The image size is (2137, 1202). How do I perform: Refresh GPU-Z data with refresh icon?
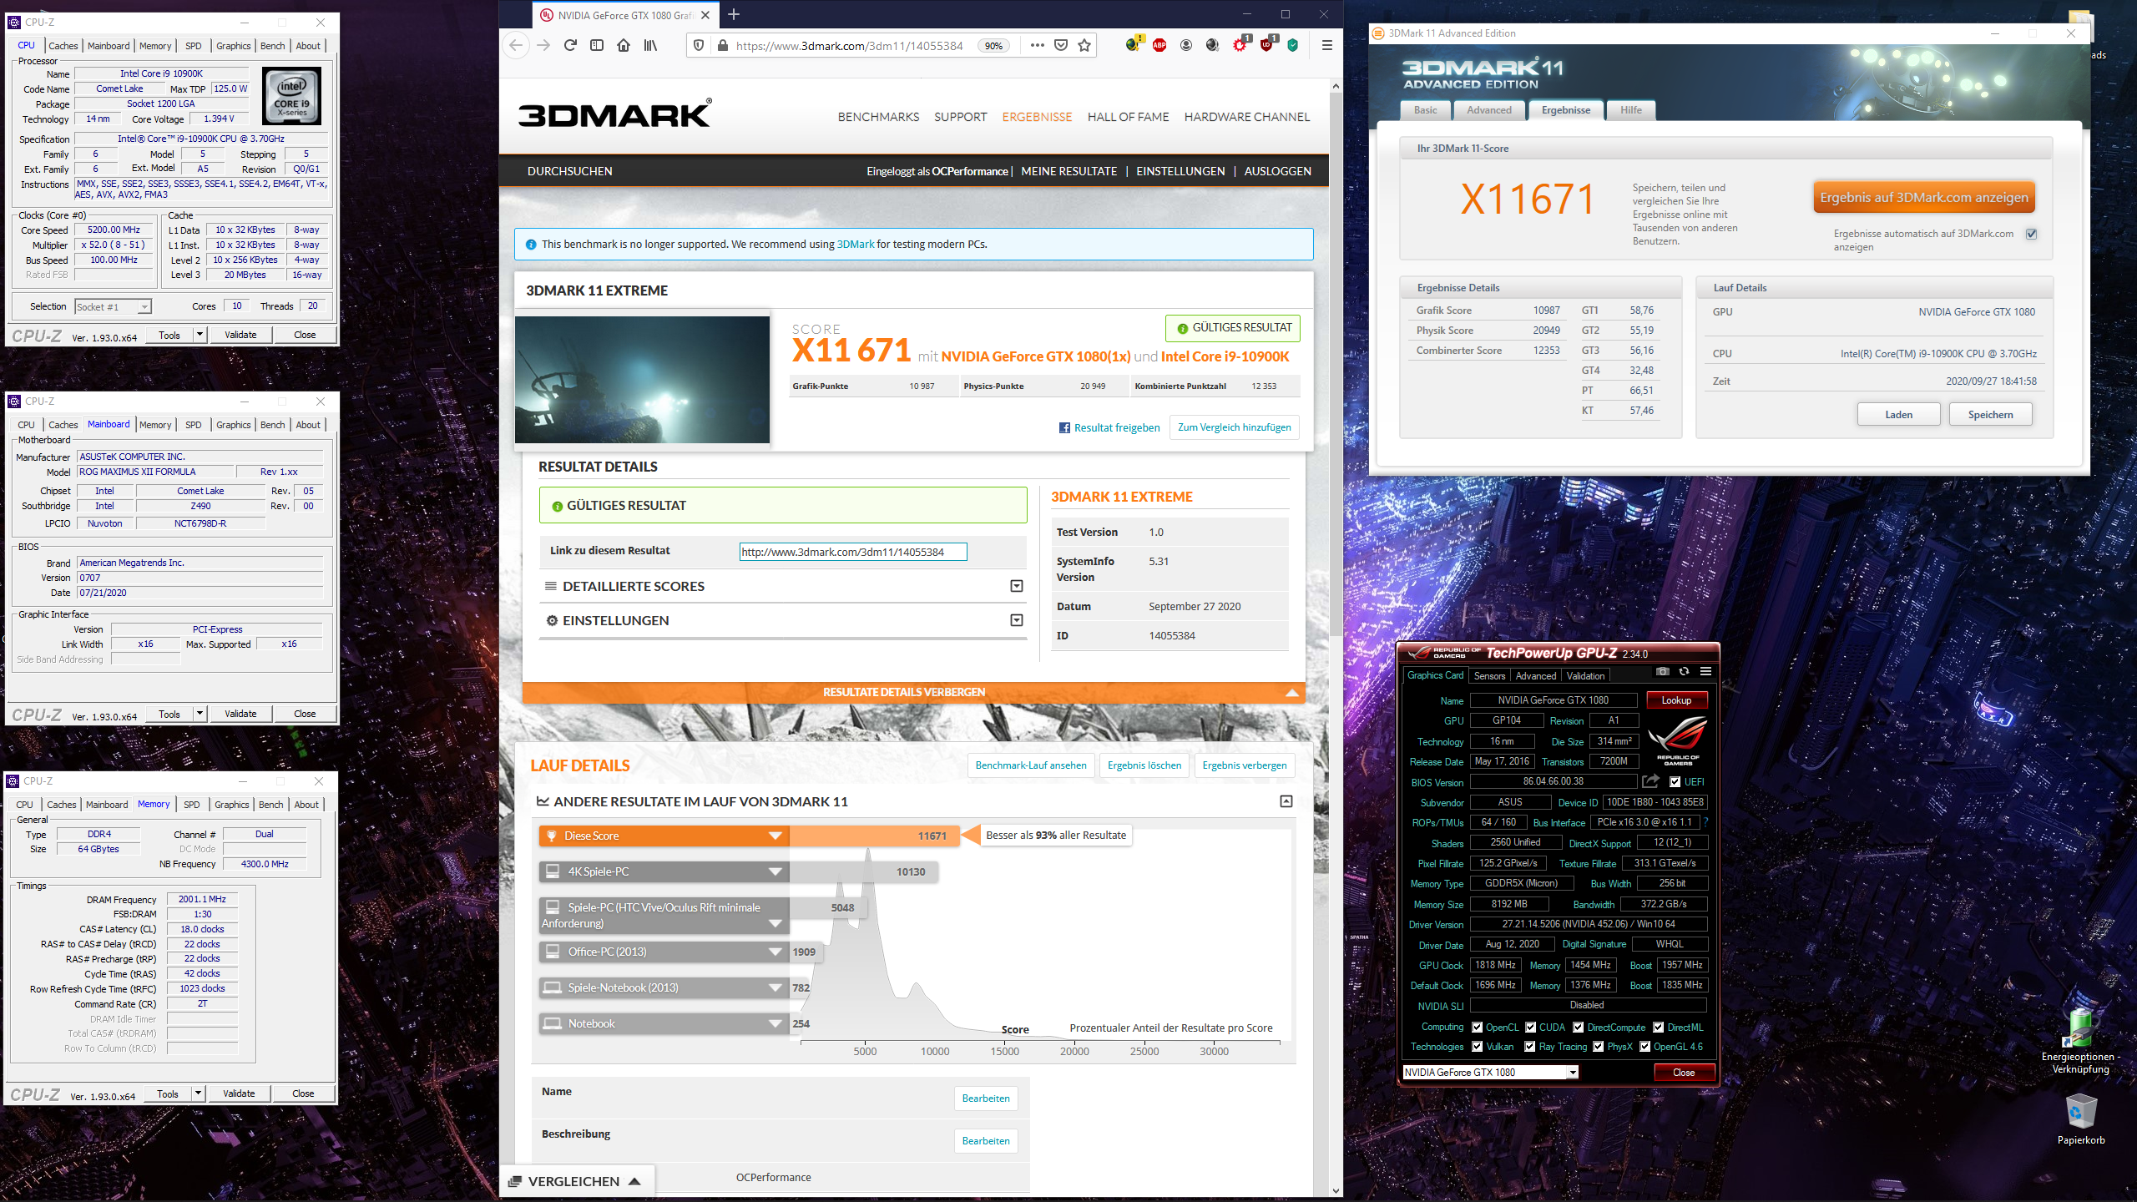pyautogui.click(x=1684, y=672)
